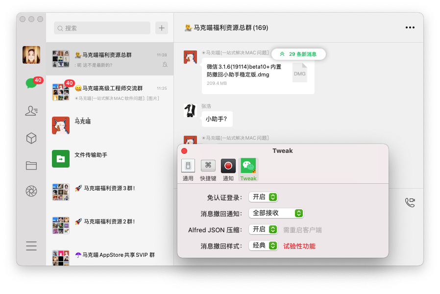Select the Tweak tab in preferences
The image size is (440, 294).
[248, 170]
